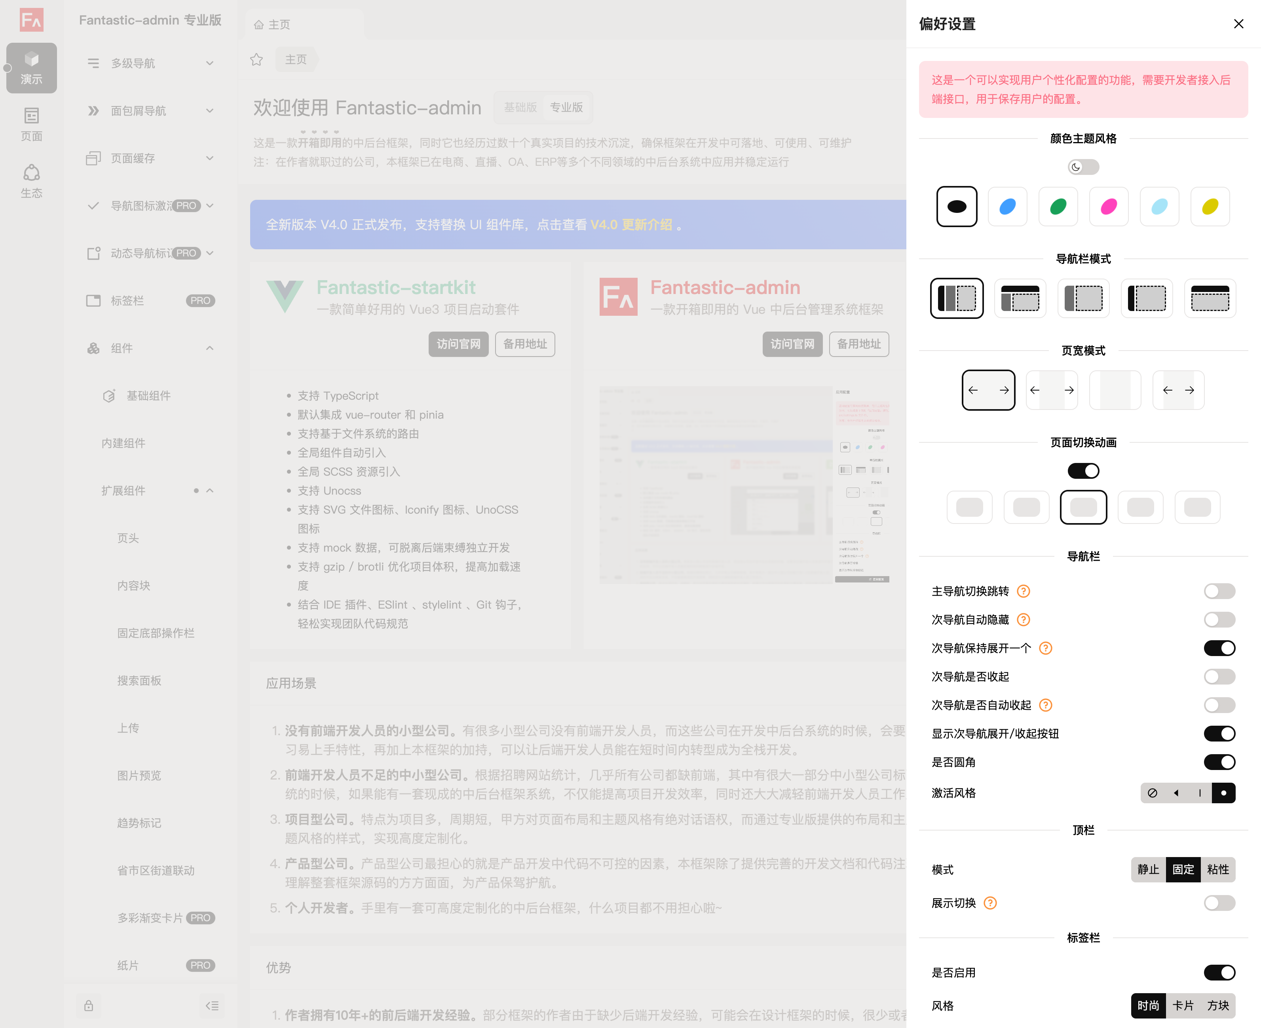
Task: Set top bar mode to 粘性
Action: click(1218, 869)
